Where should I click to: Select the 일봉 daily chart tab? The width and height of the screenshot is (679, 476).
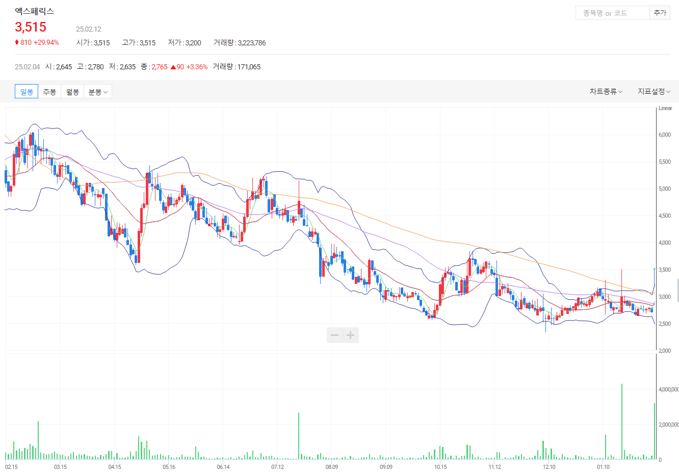tap(27, 92)
